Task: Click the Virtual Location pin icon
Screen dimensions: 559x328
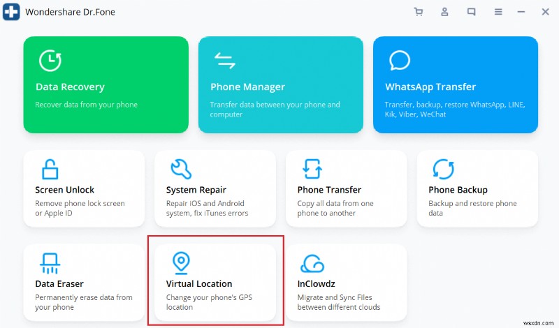Action: coord(181,263)
